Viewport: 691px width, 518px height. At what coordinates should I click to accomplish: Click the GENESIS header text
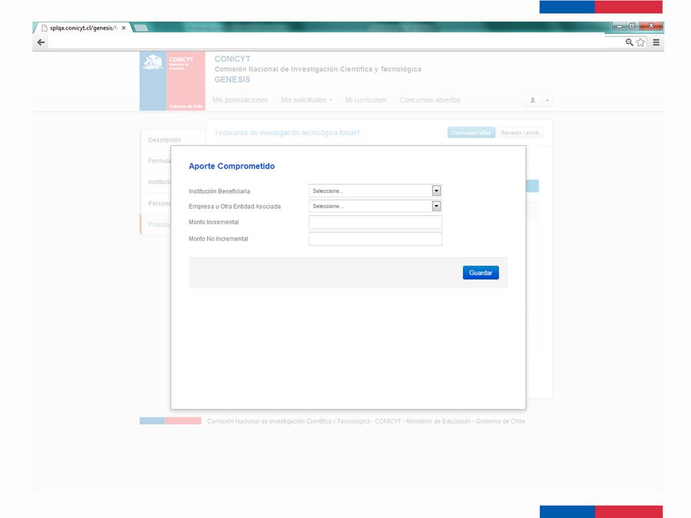point(232,79)
